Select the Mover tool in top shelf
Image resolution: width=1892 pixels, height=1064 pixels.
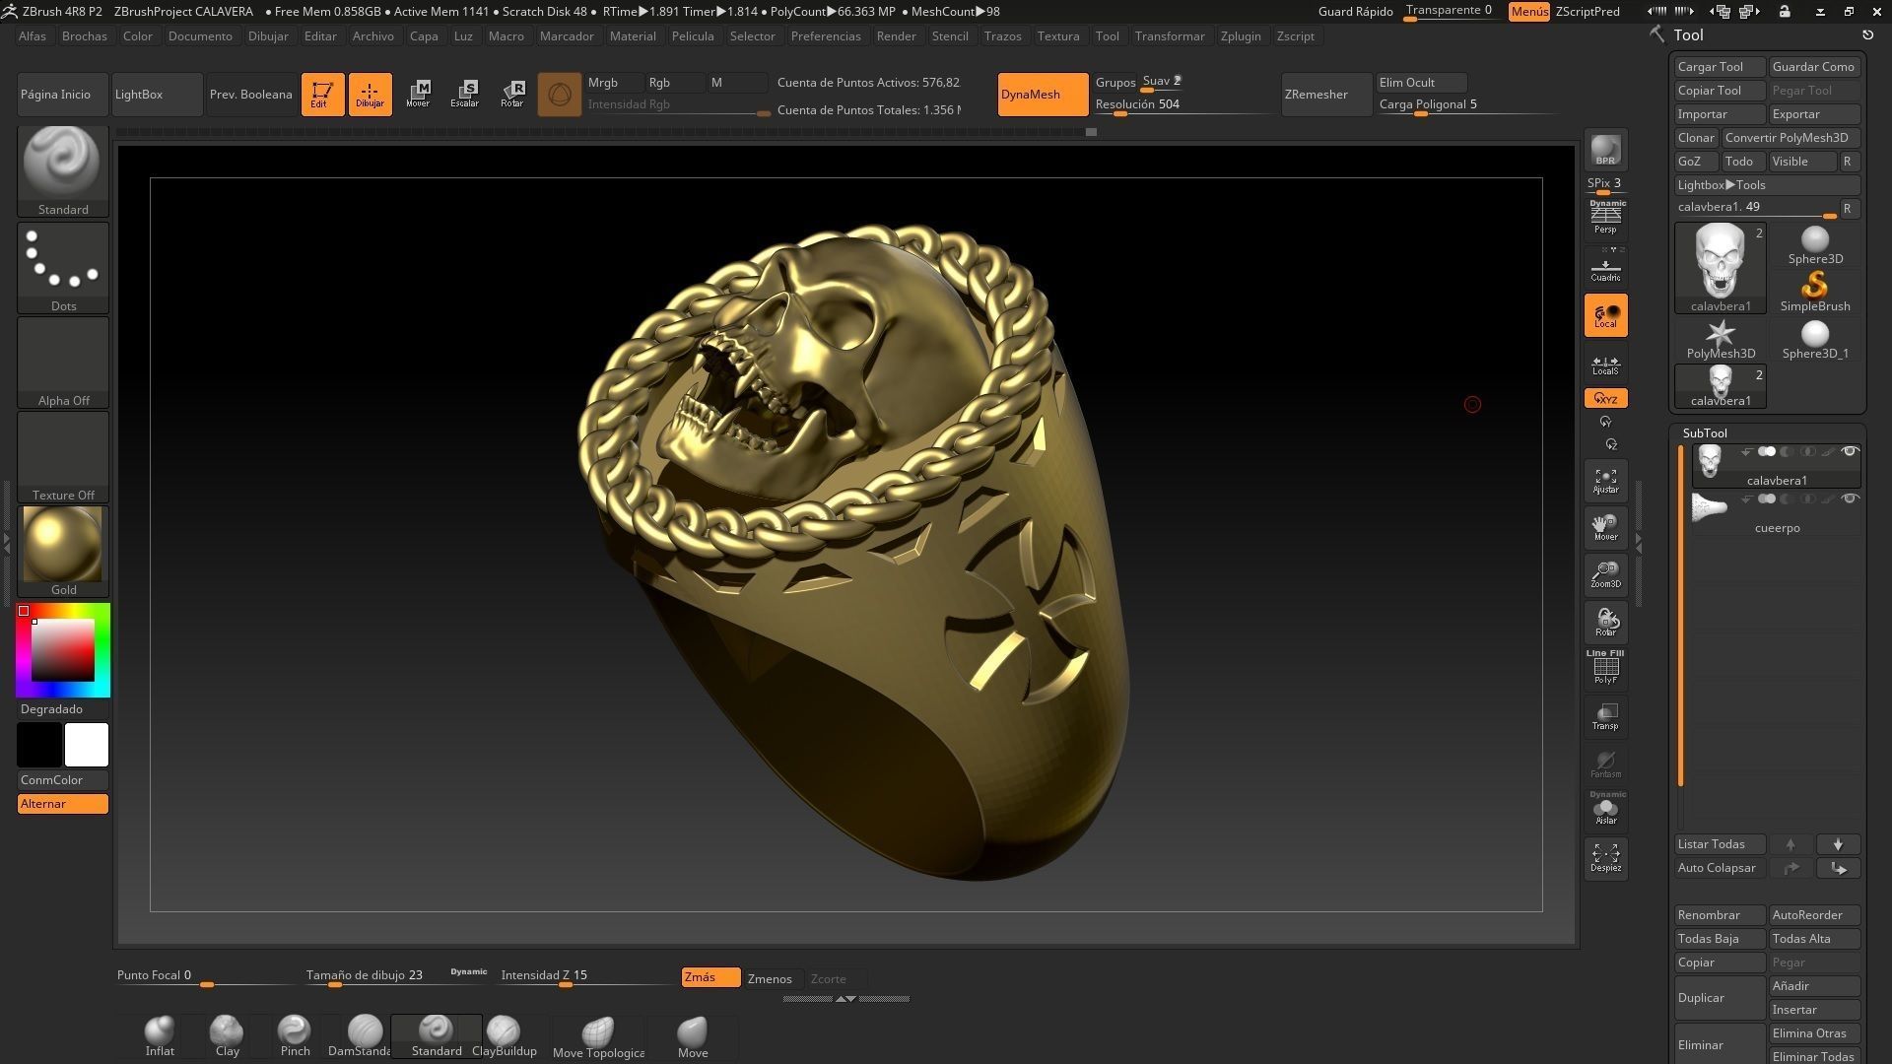418,95
